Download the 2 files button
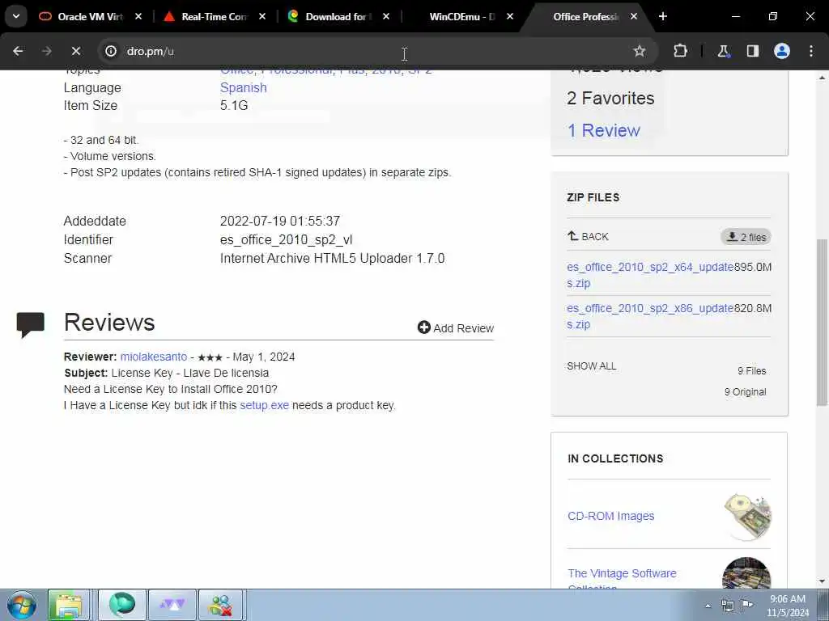 pos(746,237)
